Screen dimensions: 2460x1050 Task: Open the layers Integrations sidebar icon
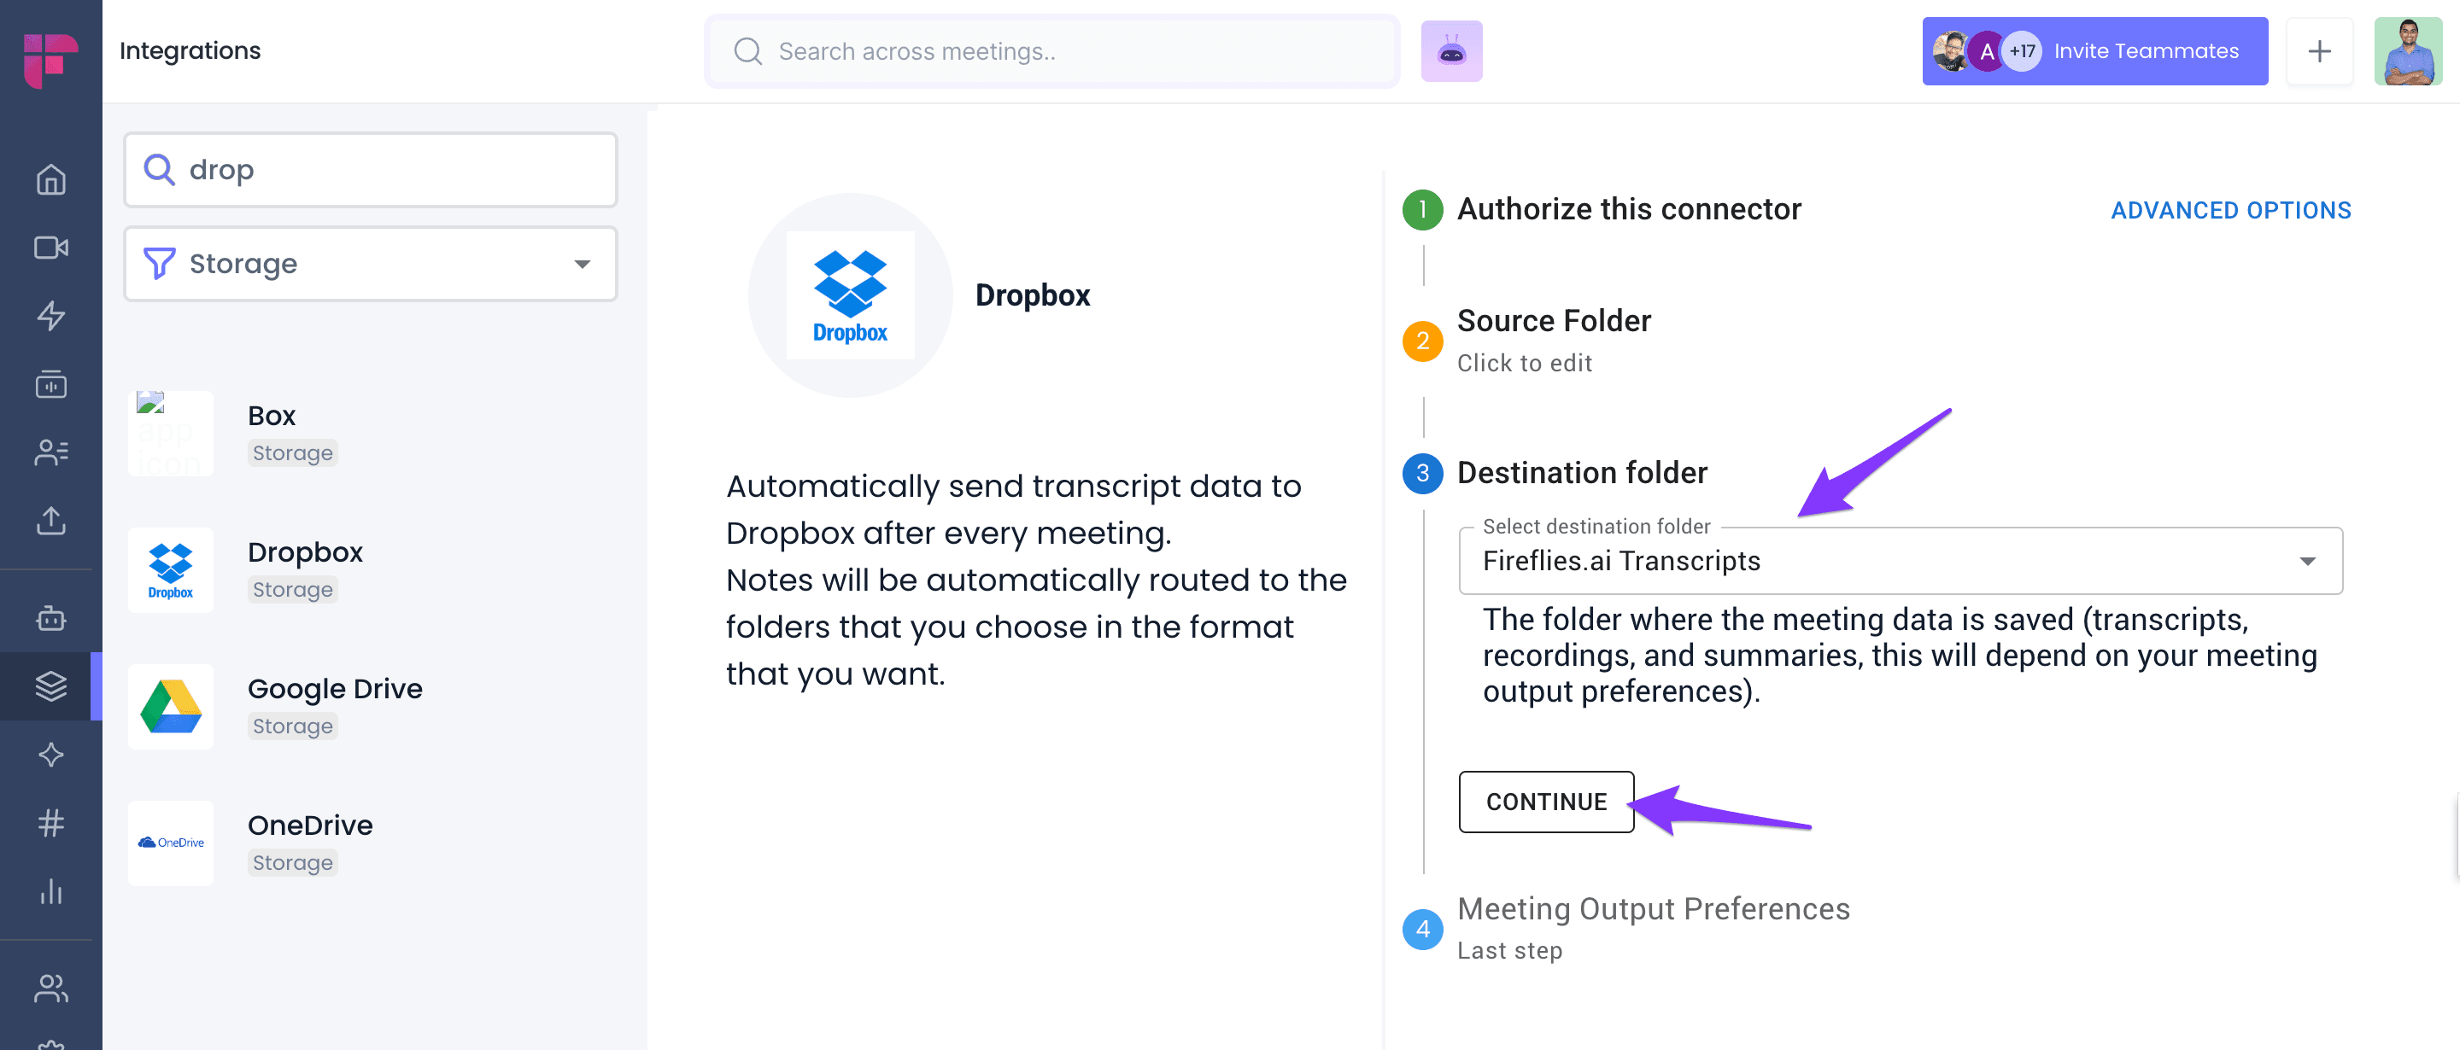click(x=50, y=685)
